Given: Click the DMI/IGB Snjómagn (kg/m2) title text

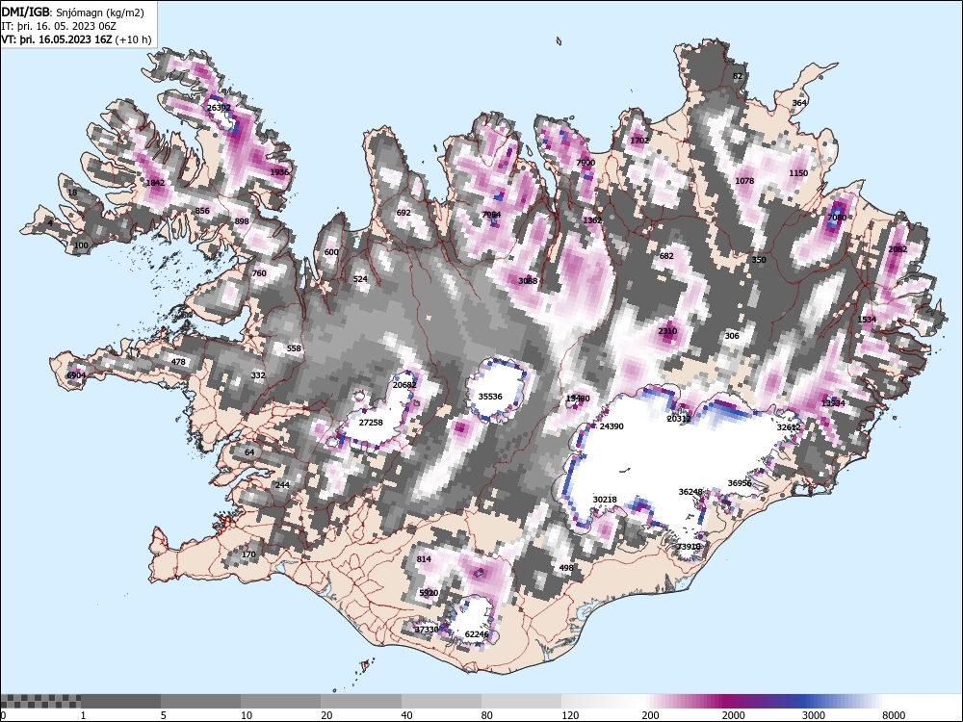Looking at the screenshot, I should (72, 13).
